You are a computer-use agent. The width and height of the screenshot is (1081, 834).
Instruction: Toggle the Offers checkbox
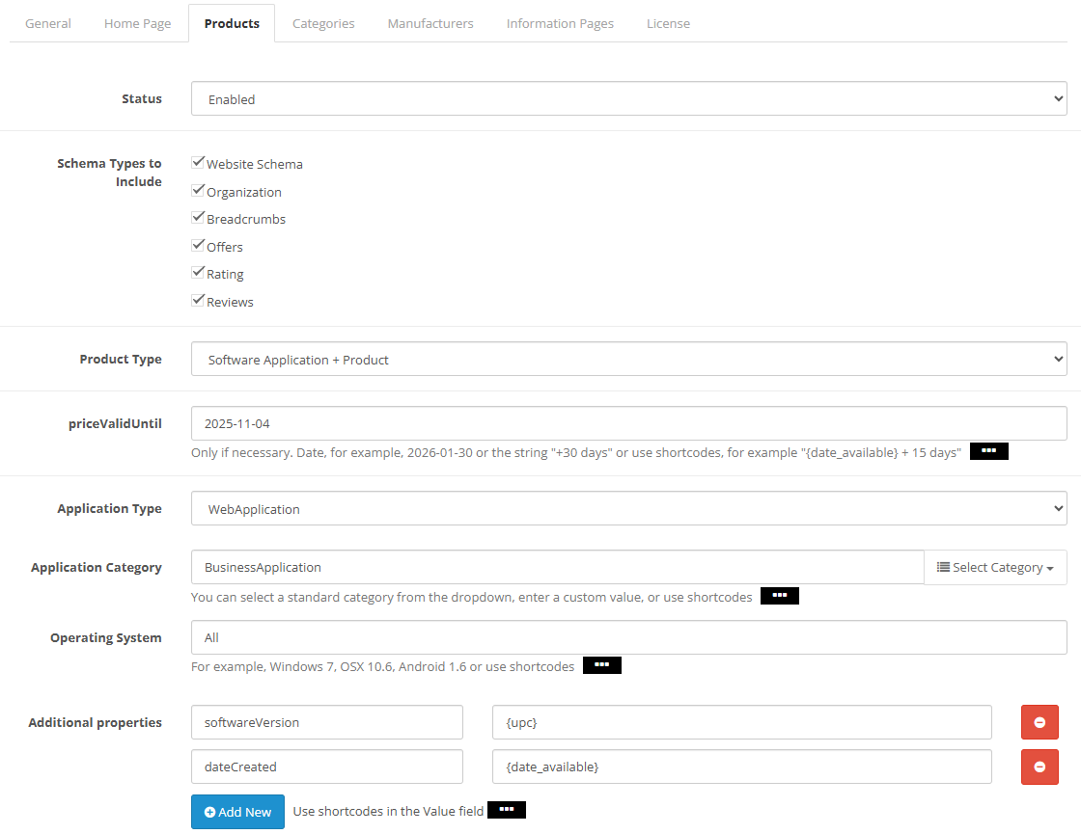pyautogui.click(x=198, y=246)
